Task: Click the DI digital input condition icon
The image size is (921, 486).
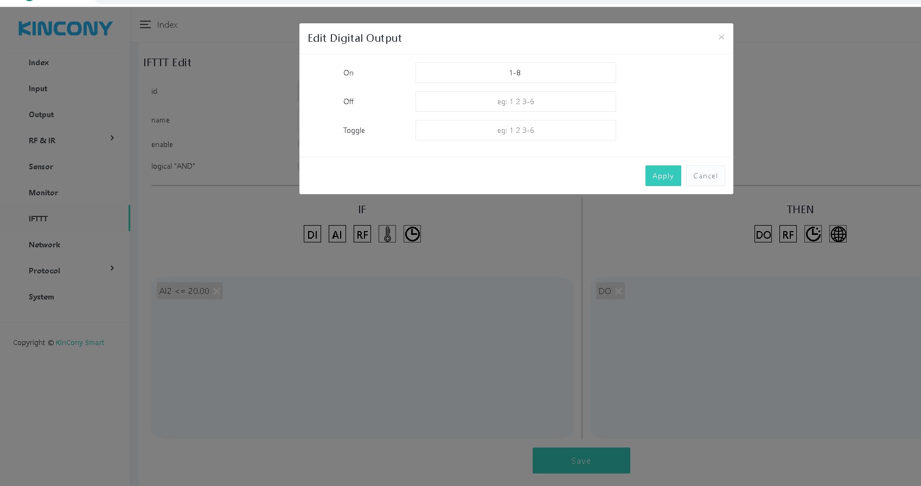Action: point(312,234)
